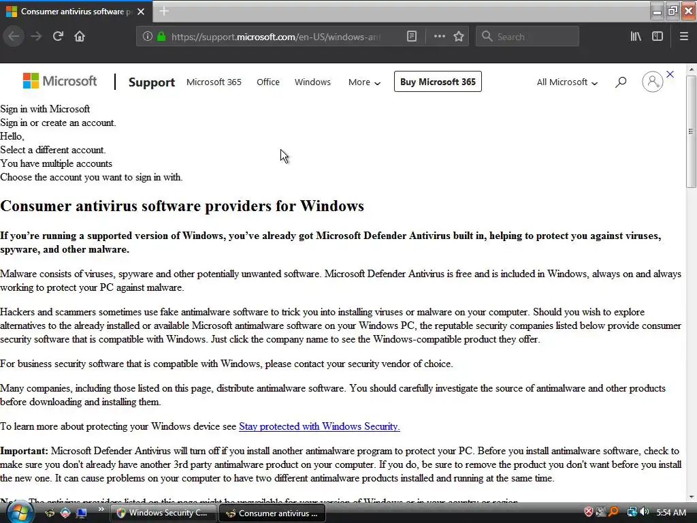Click 'Select a different account.' text

coord(53,150)
